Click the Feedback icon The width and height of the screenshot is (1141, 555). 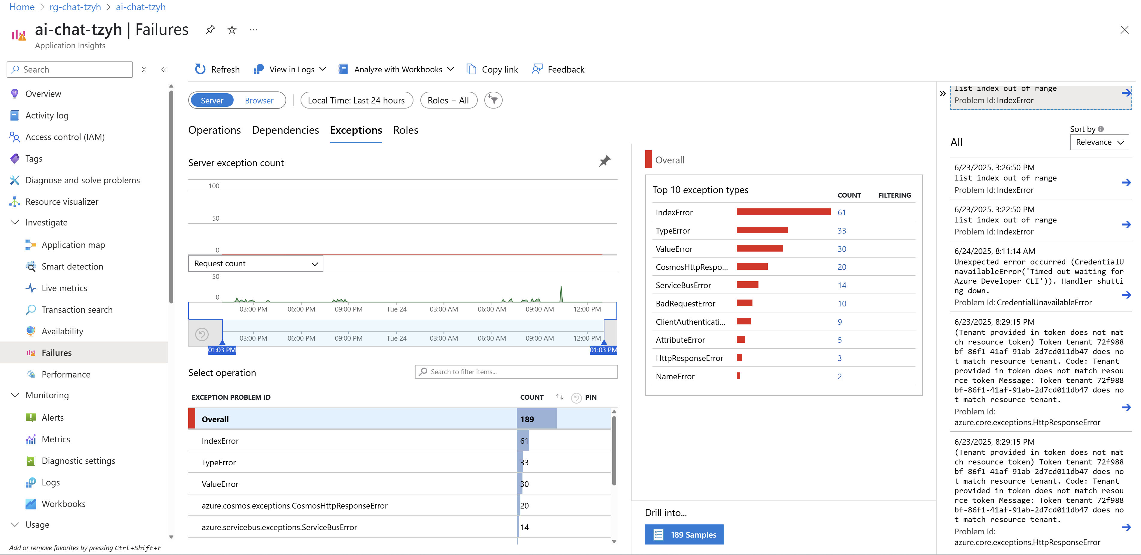click(x=537, y=69)
